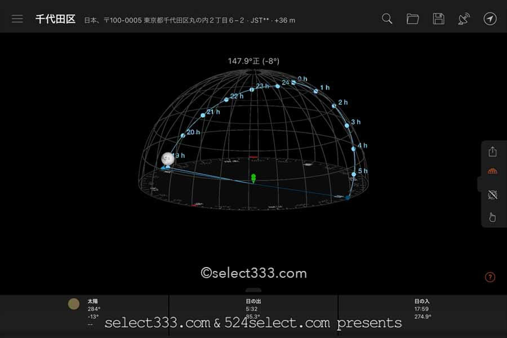Toggle the orange sky dome view icon
This screenshot has height=338, width=507.
click(492, 171)
